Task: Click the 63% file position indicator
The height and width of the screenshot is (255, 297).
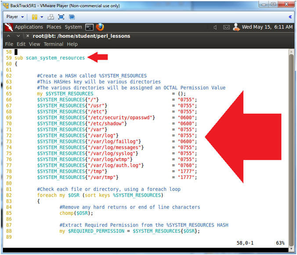Action: tap(280, 243)
